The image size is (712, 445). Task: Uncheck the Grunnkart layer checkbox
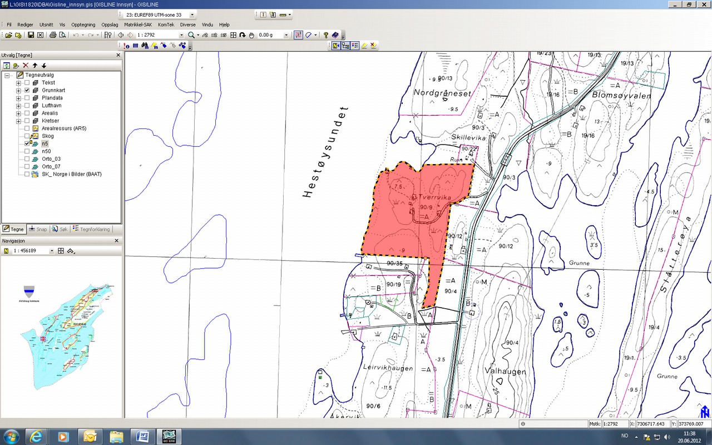click(27, 90)
